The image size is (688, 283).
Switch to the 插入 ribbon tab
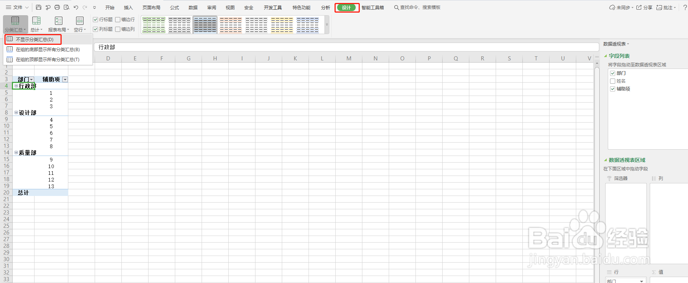[x=128, y=7]
